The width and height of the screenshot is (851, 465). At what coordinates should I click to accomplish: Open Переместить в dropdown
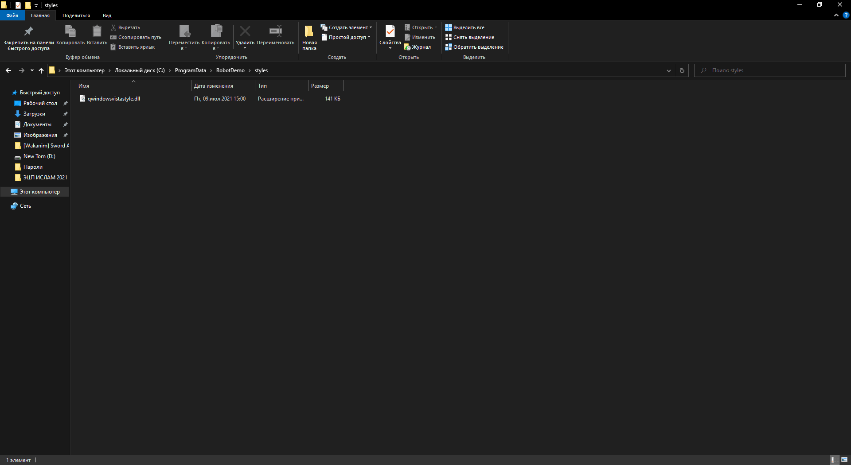[184, 38]
